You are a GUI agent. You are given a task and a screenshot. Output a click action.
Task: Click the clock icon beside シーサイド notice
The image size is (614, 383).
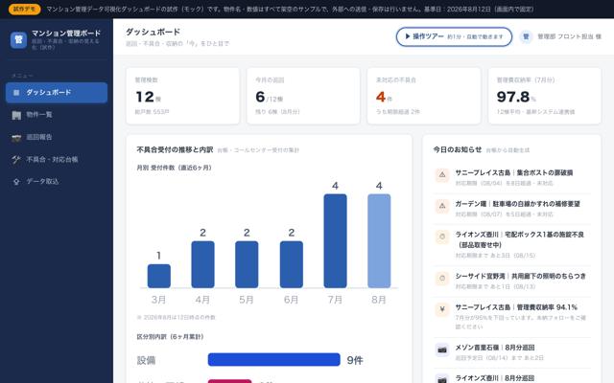click(x=442, y=279)
